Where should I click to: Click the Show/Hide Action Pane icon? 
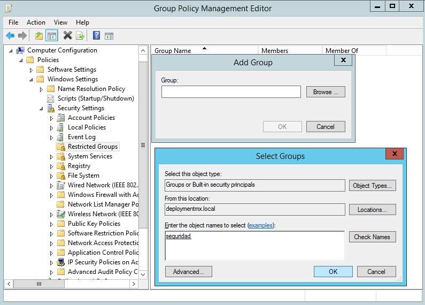coord(109,36)
